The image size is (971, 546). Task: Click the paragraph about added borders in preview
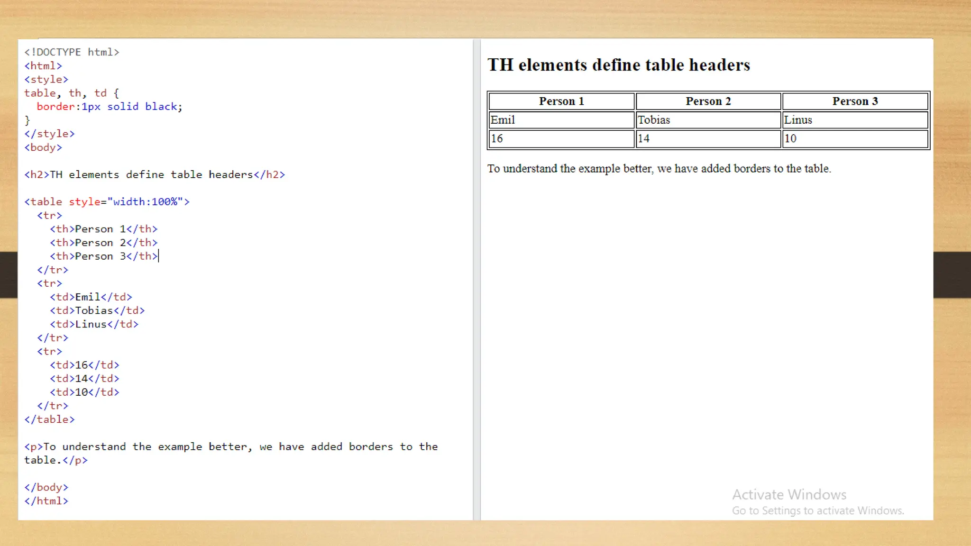pyautogui.click(x=659, y=169)
